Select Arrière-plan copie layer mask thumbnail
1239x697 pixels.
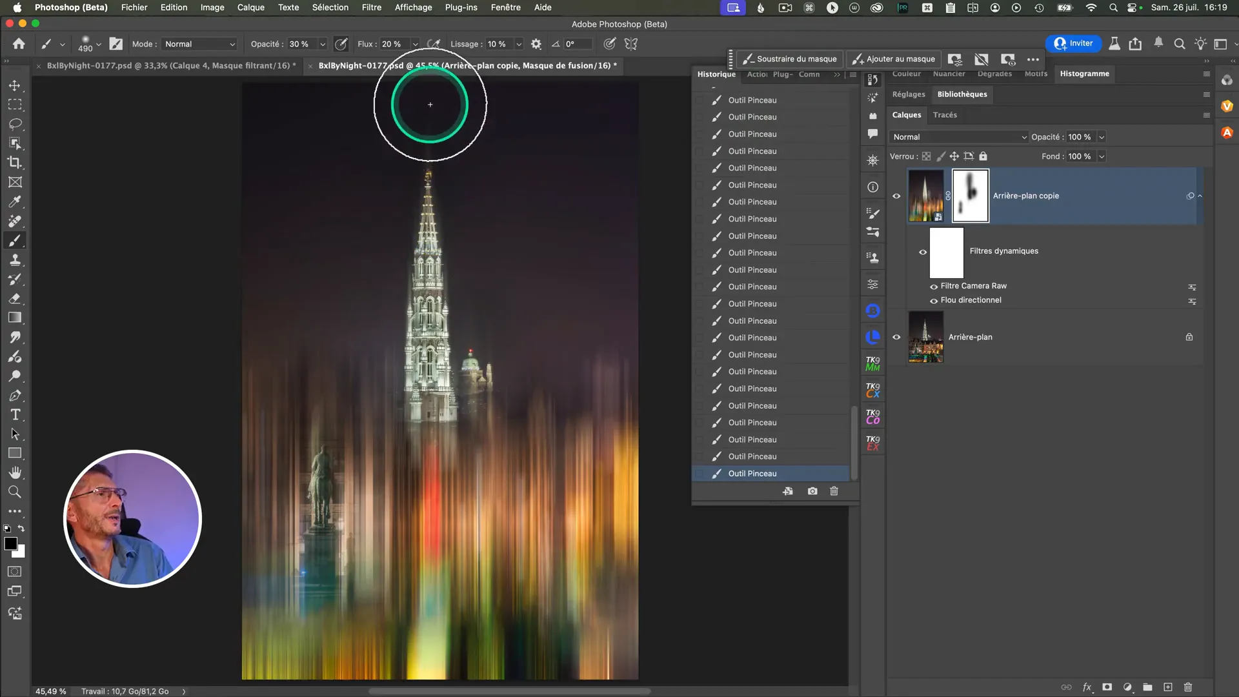pos(970,196)
